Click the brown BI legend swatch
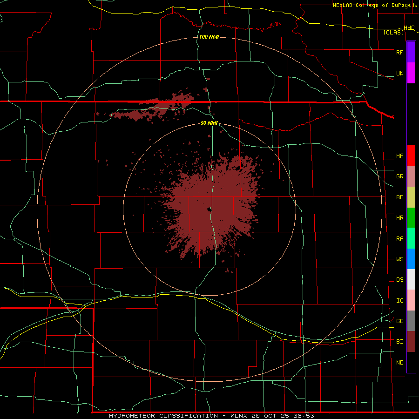The image size is (419, 419). [411, 342]
